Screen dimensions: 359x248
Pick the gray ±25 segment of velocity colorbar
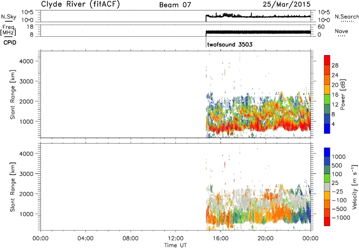[327, 187]
